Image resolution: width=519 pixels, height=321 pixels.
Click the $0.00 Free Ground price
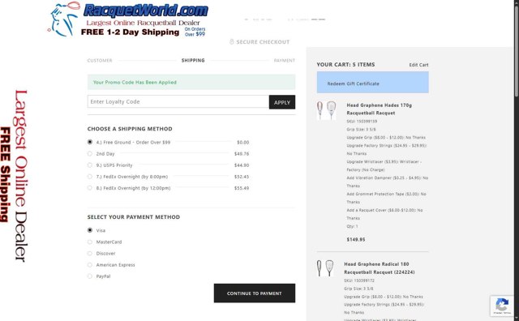[x=243, y=143]
